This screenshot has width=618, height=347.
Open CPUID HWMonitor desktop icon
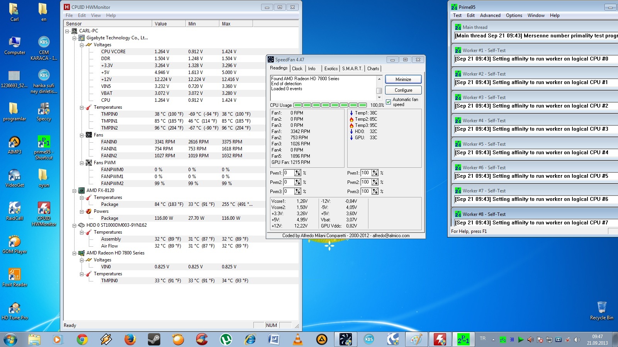pos(44,214)
